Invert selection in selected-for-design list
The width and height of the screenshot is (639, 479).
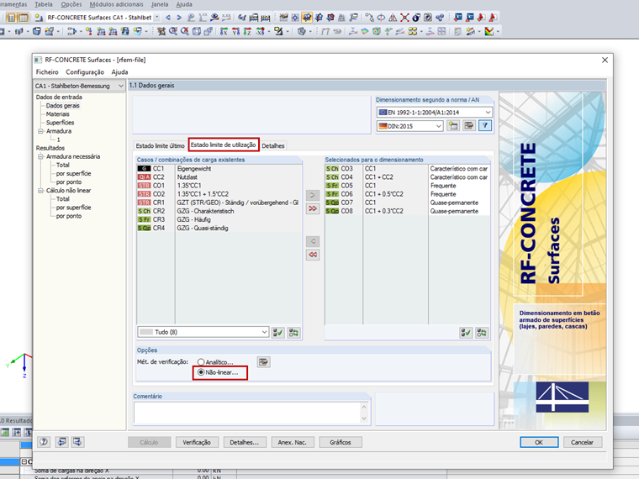point(481,333)
